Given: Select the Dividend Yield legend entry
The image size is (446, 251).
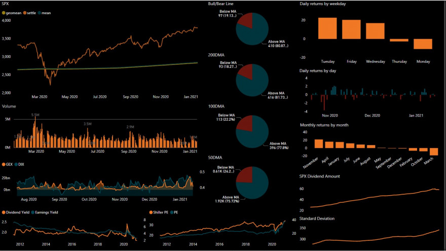Looking at the screenshot, I should click(x=16, y=212).
